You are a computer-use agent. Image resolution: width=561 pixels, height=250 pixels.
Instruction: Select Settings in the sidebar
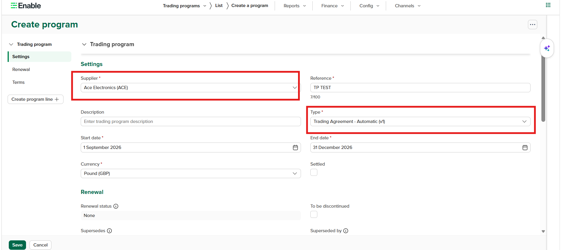39,57
